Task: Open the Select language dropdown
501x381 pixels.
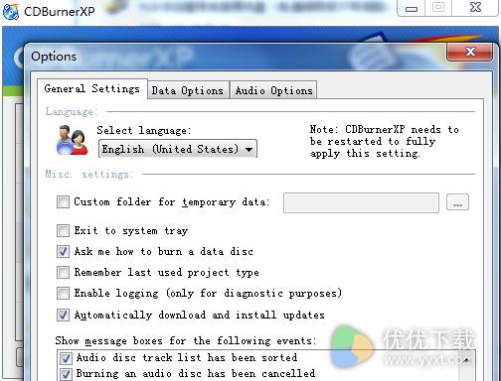Action: (178, 149)
